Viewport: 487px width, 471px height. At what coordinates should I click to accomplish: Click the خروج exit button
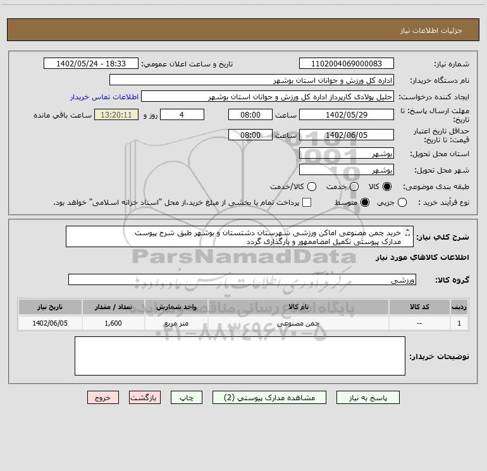tap(103, 398)
